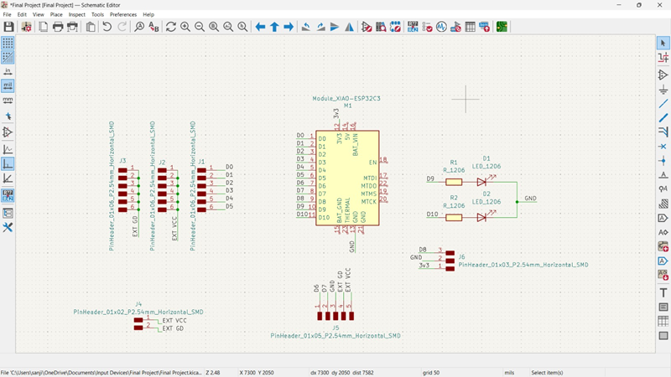Toggle grid overrides
This screenshot has width=671, height=377.
[x=8, y=57]
